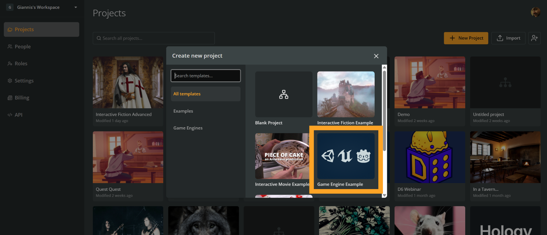Click the Giannis's Workspace name
The image size is (547, 235).
(38, 7)
